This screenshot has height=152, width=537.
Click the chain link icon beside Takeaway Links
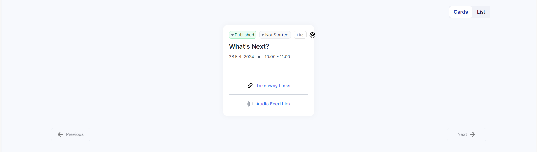click(x=250, y=85)
